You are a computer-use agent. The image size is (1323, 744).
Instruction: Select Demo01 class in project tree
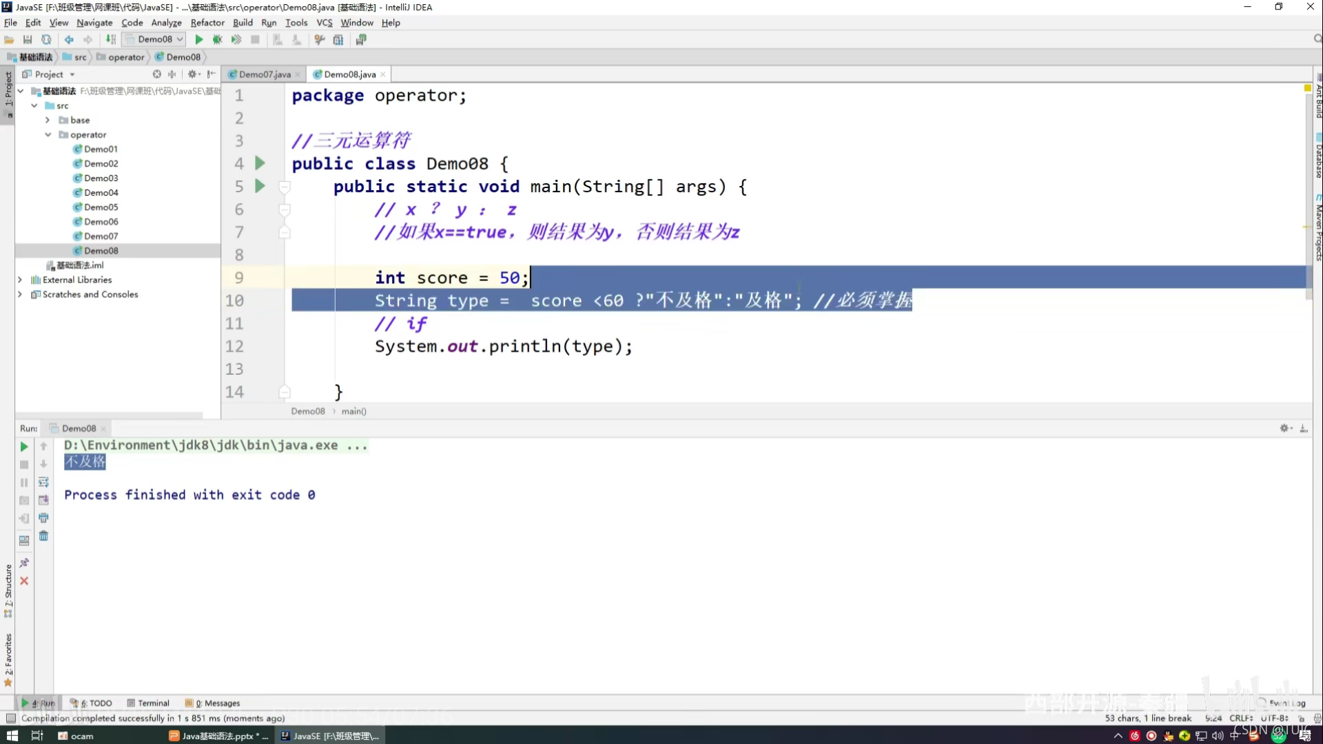coord(100,148)
